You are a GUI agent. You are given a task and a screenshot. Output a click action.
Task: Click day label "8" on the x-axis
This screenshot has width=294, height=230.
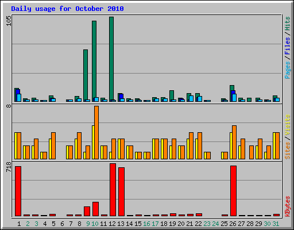pyautogui.click(x=79, y=224)
